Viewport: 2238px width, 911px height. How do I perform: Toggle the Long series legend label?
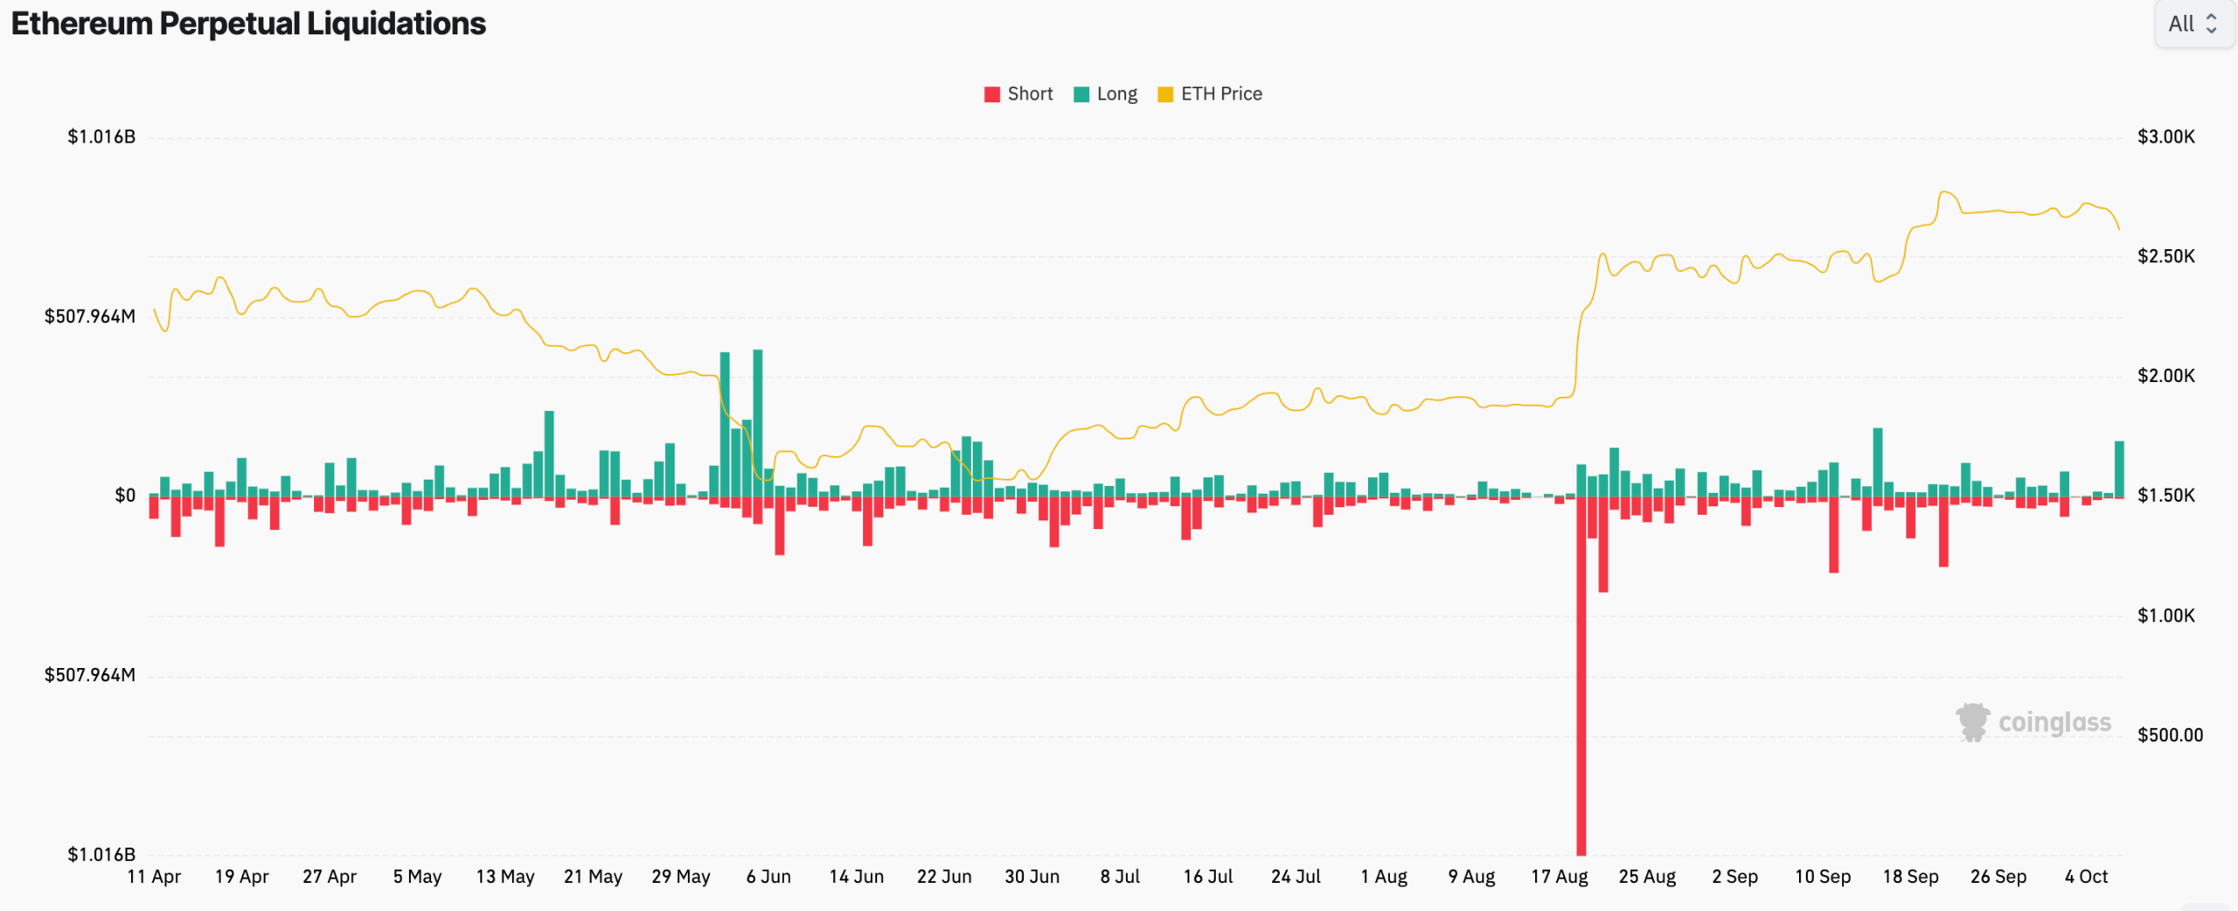point(1116,94)
